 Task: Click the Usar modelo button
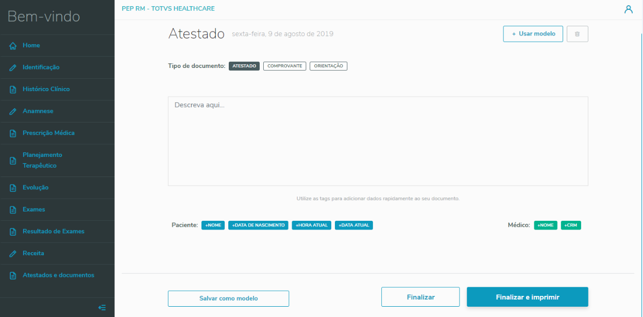pyautogui.click(x=533, y=34)
